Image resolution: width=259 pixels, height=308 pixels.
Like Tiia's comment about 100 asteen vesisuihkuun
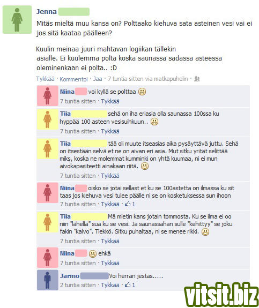pyautogui.click(x=110, y=131)
